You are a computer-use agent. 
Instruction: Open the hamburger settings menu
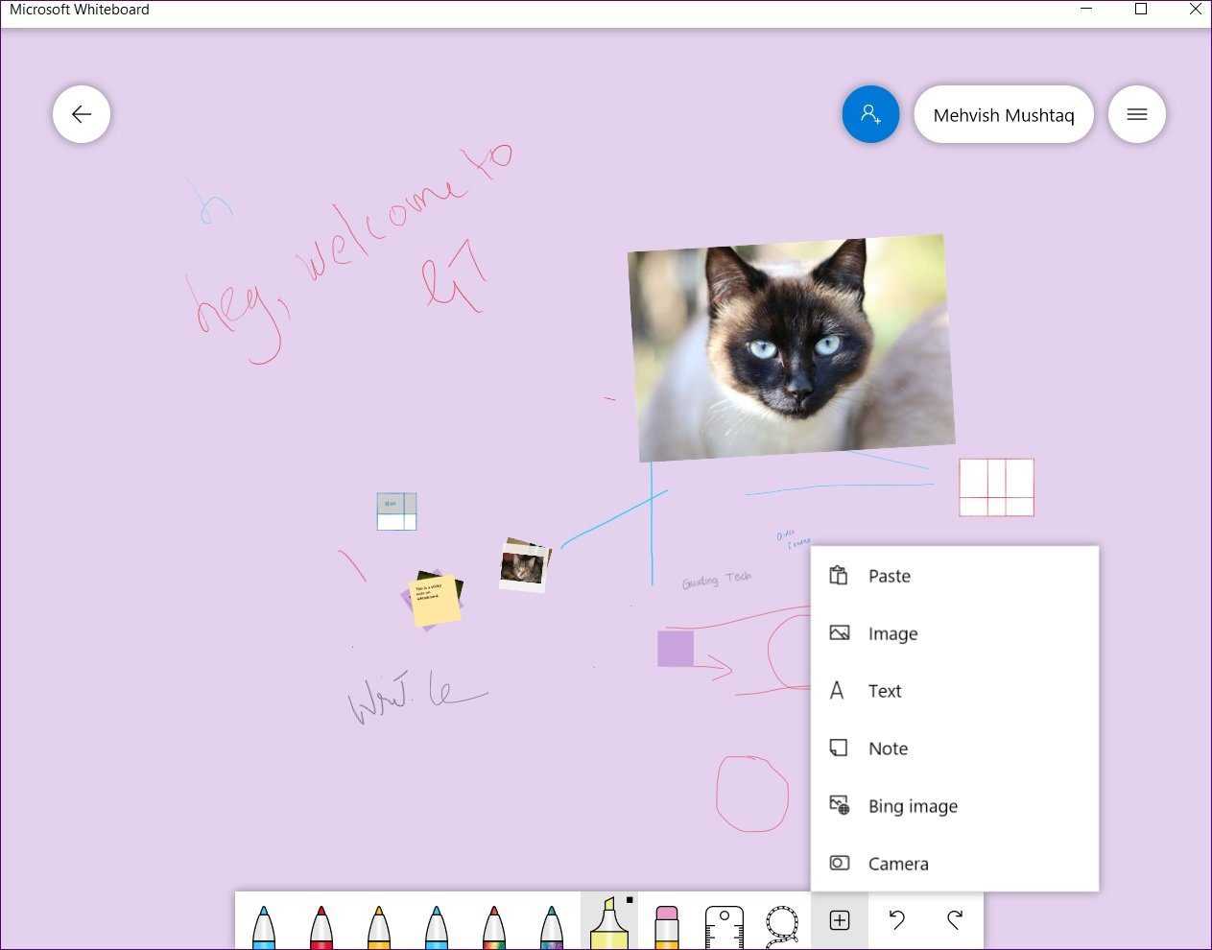tap(1137, 114)
